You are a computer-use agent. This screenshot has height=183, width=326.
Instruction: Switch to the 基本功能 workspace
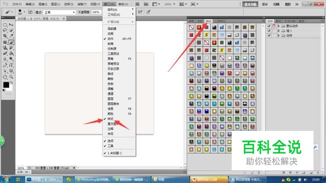tap(250, 4)
